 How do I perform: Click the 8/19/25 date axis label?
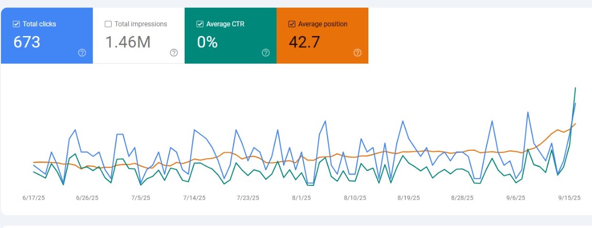pyautogui.click(x=408, y=198)
